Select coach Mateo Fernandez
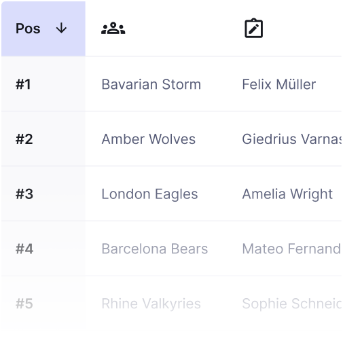Viewport: 343px width, 343px height. click(291, 249)
